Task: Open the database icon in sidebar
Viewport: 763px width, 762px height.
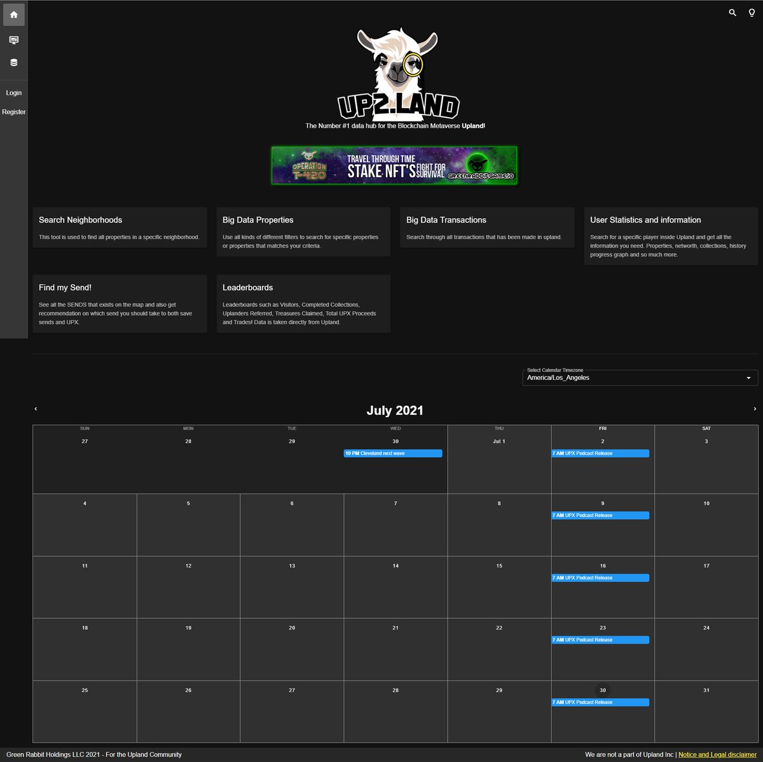Action: [x=14, y=62]
